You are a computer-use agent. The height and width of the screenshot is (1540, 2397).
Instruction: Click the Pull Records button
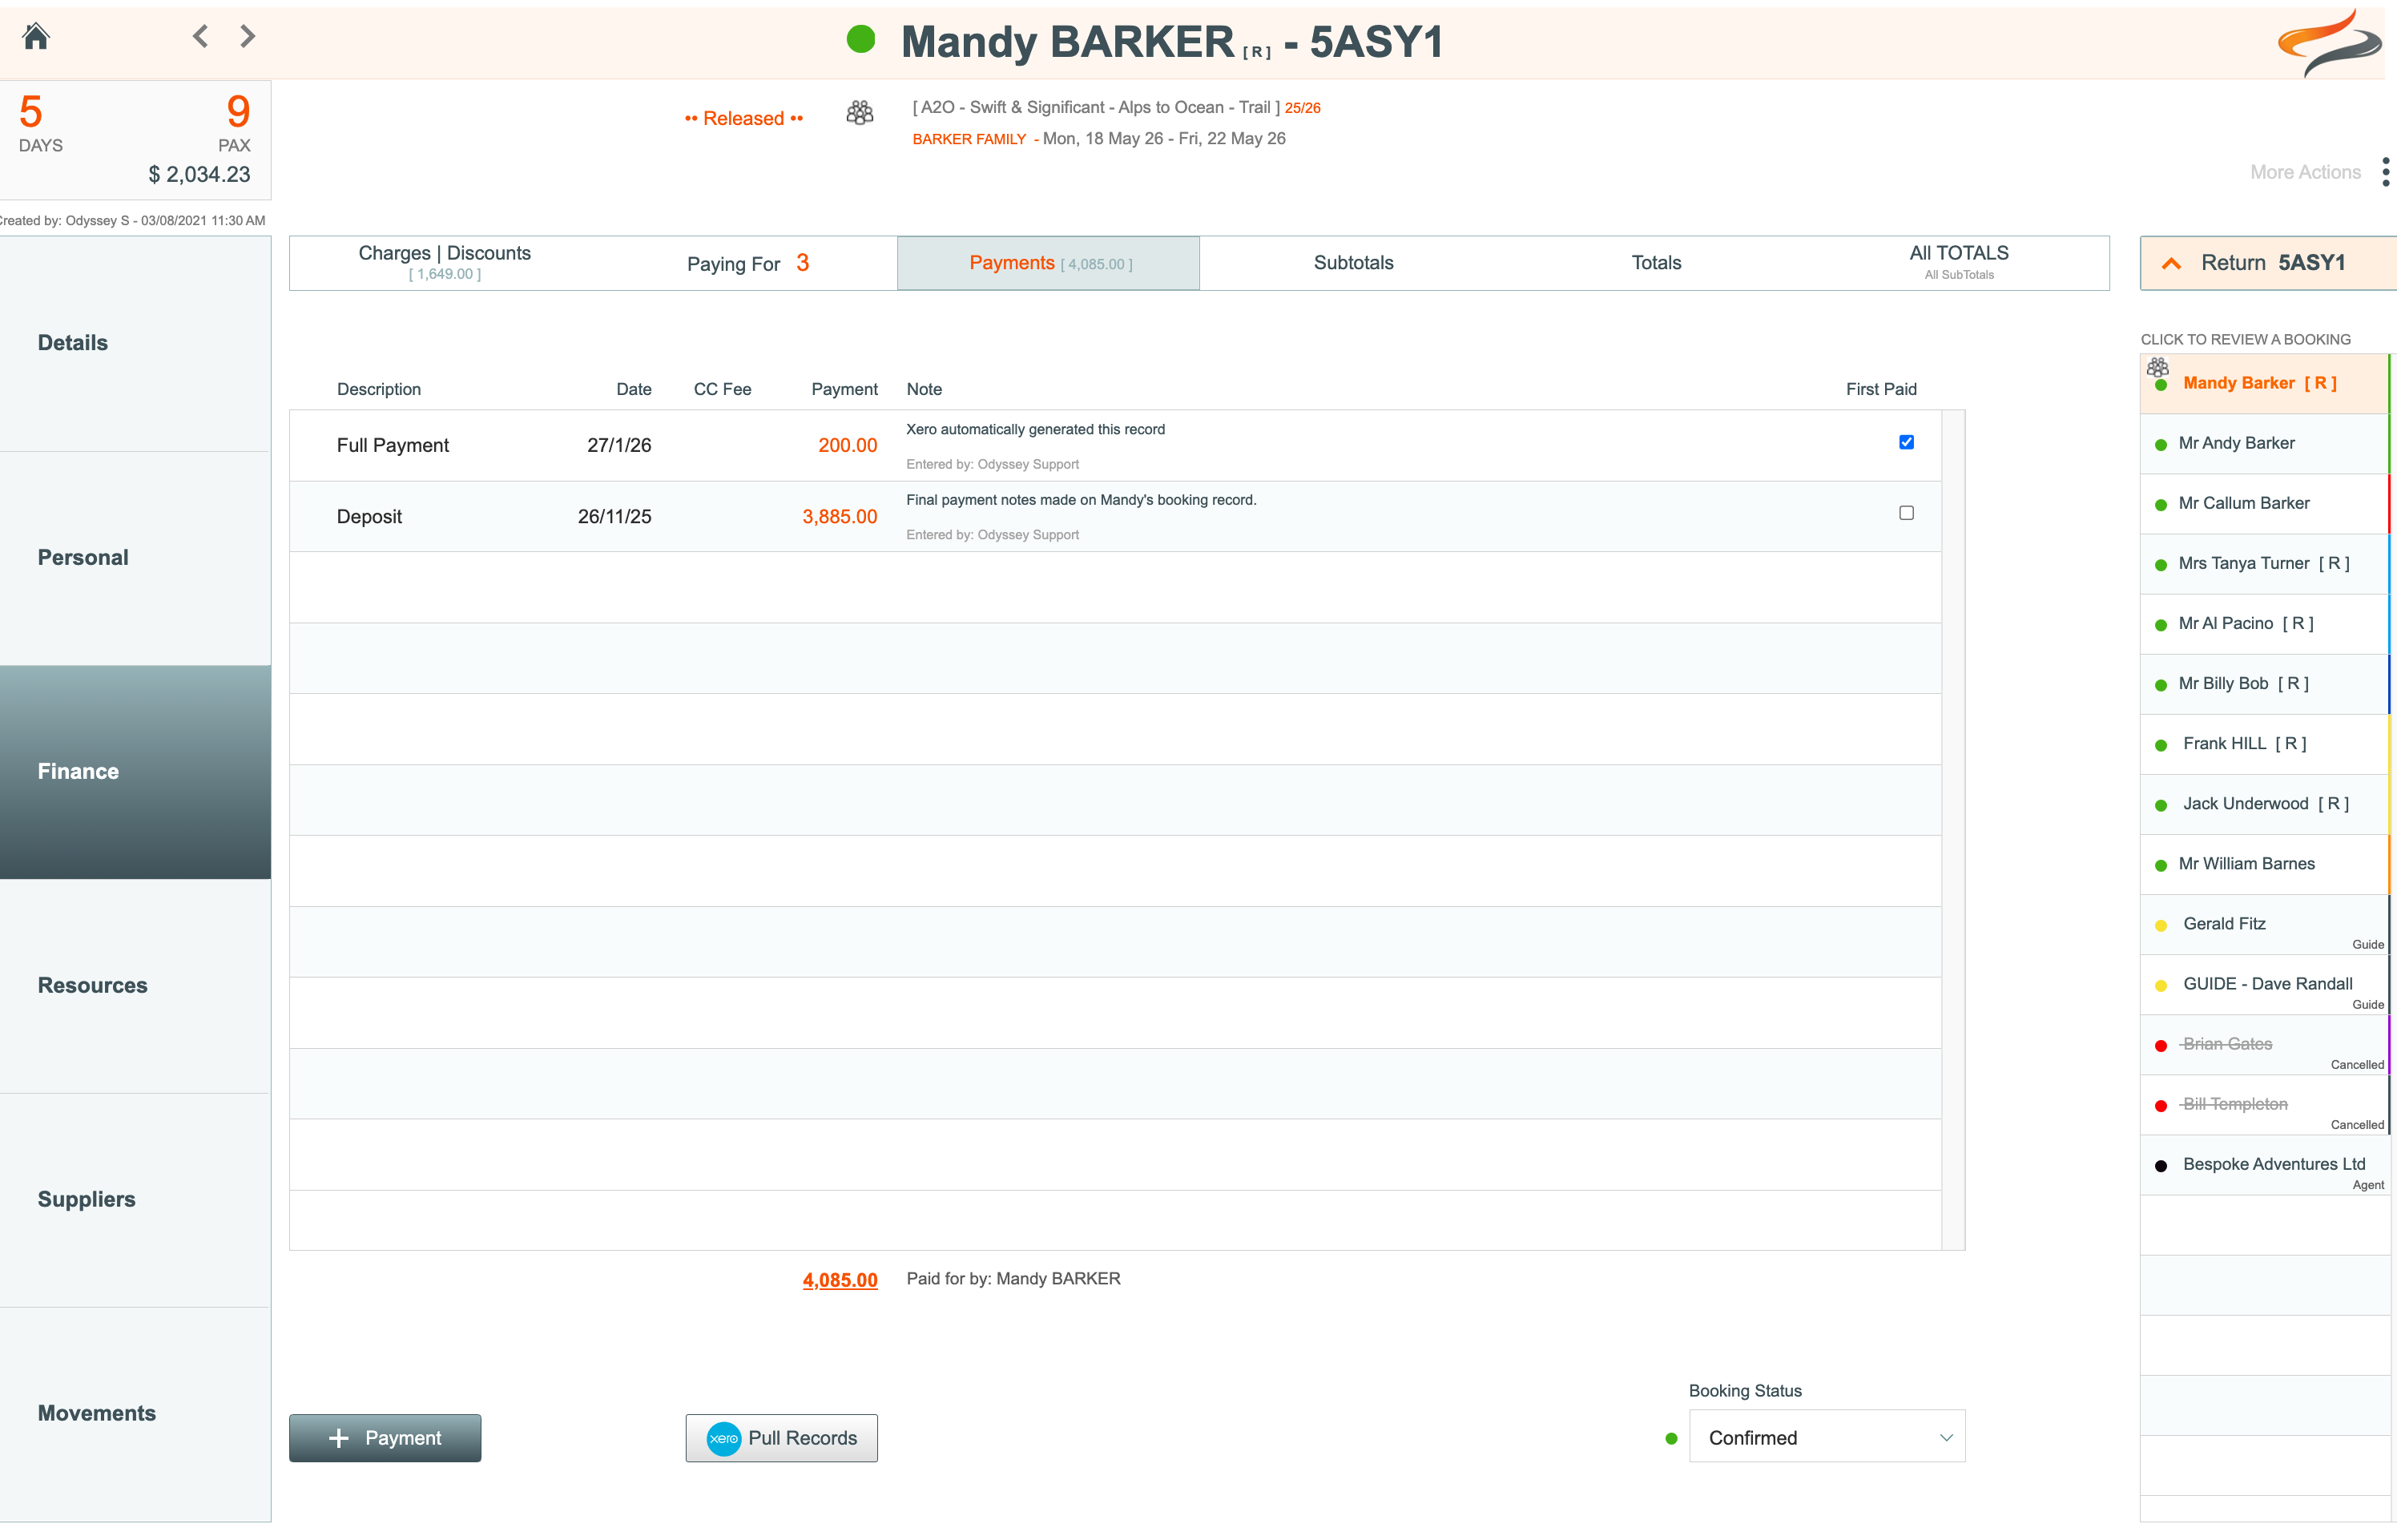click(782, 1438)
